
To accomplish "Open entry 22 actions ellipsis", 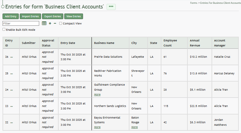I will point(12,123).
